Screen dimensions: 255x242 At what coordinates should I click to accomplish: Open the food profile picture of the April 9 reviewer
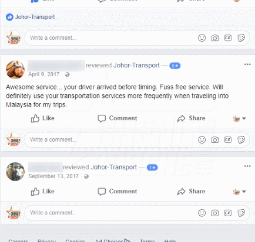(x=15, y=70)
